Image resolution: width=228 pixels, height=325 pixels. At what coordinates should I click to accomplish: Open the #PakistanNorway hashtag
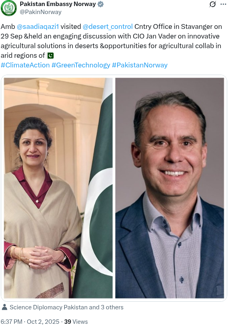140,65
